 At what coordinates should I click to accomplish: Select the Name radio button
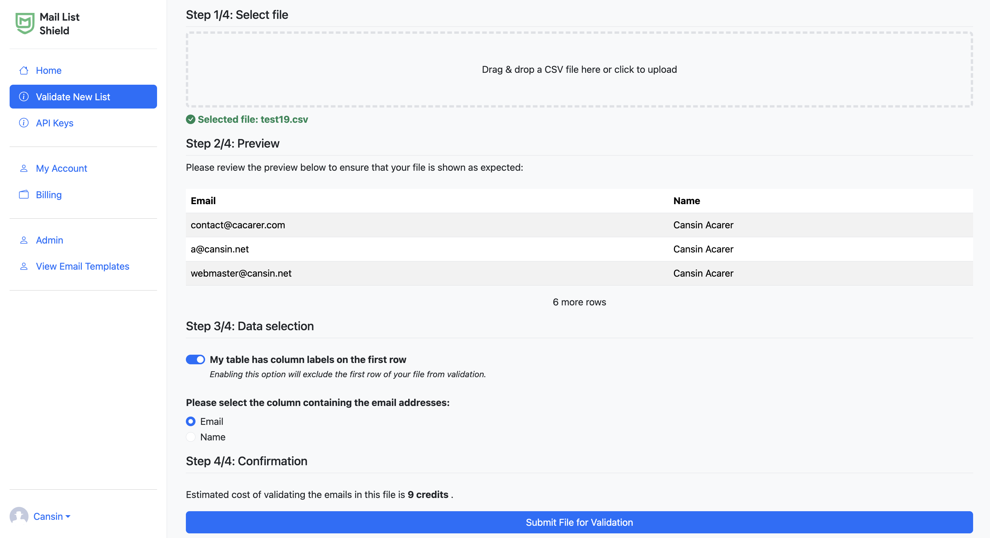(x=191, y=437)
